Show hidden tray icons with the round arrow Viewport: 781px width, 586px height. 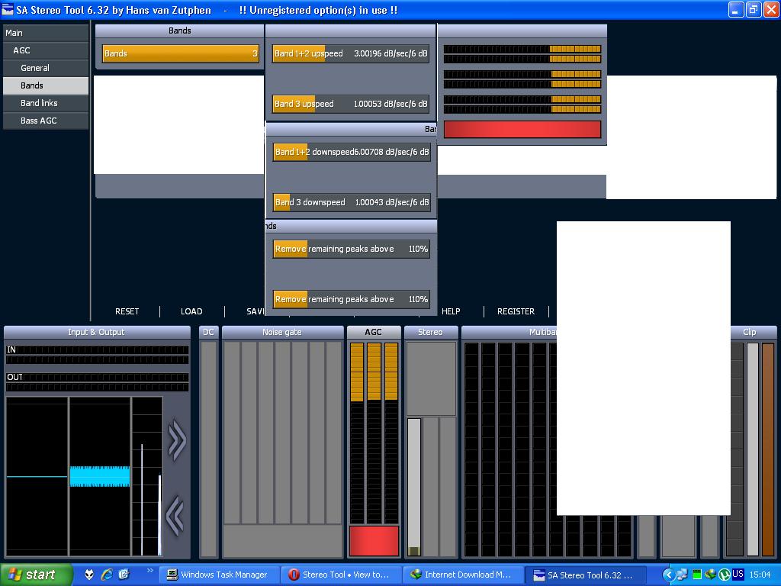(x=668, y=575)
